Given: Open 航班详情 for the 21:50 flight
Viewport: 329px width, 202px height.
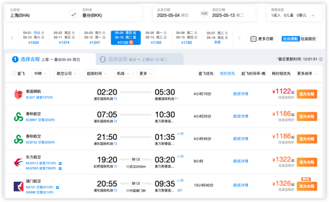Looking at the screenshot, I should click(x=241, y=139).
